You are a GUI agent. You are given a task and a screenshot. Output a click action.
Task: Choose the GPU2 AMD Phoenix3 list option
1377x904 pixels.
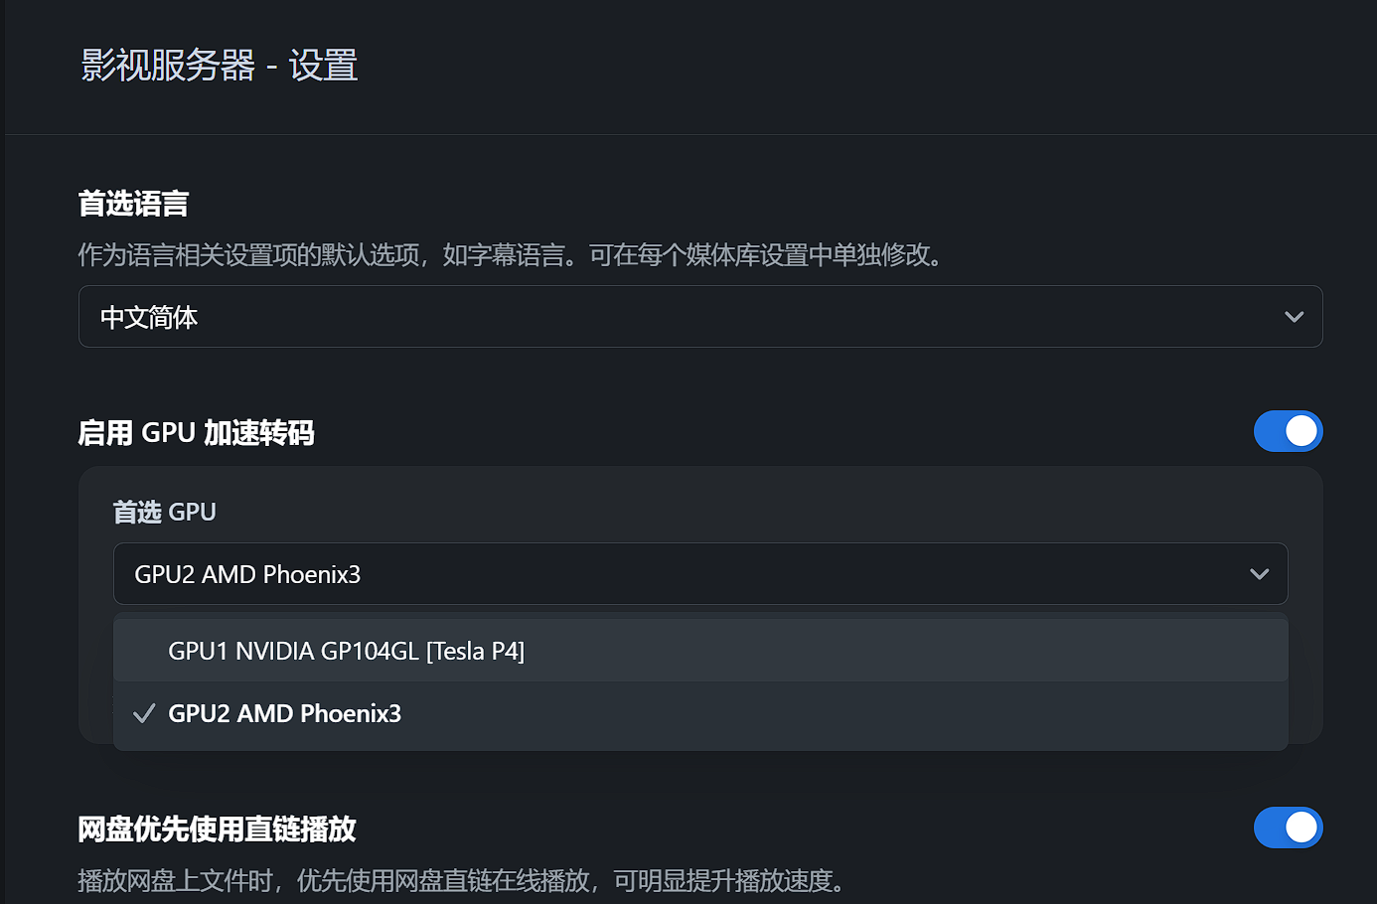click(284, 713)
